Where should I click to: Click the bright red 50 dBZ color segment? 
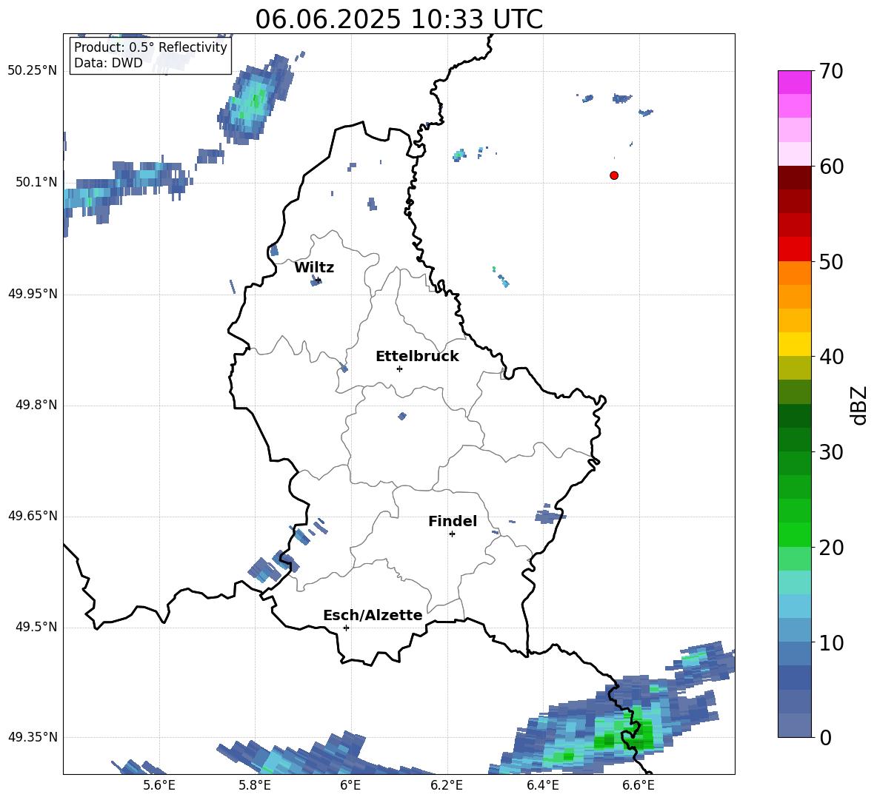pos(794,249)
